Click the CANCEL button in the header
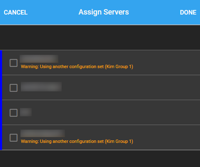The width and height of the screenshot is (200, 167). (16, 12)
